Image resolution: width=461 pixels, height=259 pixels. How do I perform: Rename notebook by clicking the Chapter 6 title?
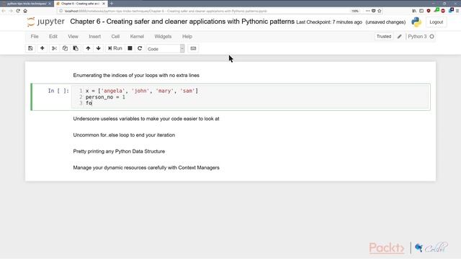pos(182,22)
